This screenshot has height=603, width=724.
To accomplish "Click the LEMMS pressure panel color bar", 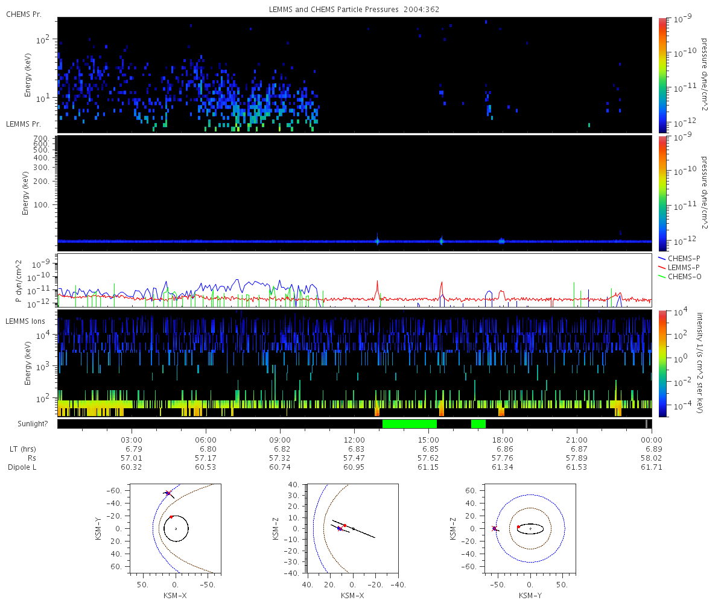I will pos(662,193).
